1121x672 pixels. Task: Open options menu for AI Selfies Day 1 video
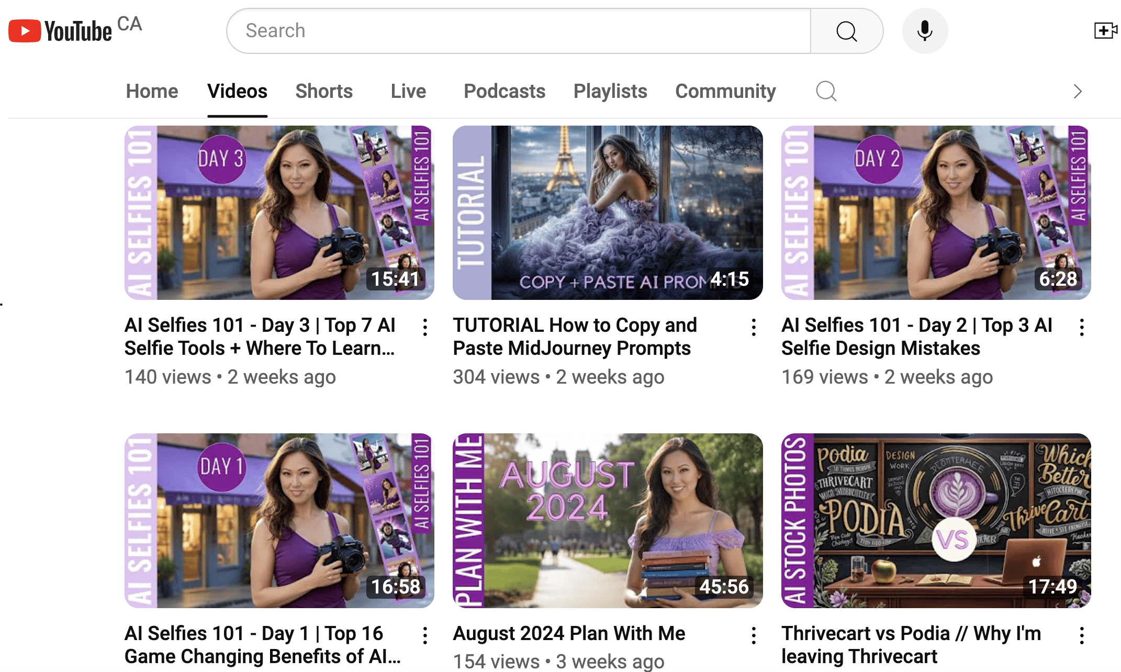coord(425,635)
